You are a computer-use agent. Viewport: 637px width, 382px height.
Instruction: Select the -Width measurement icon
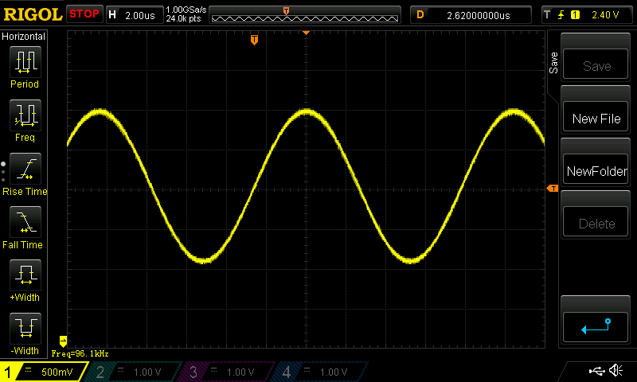click(25, 329)
